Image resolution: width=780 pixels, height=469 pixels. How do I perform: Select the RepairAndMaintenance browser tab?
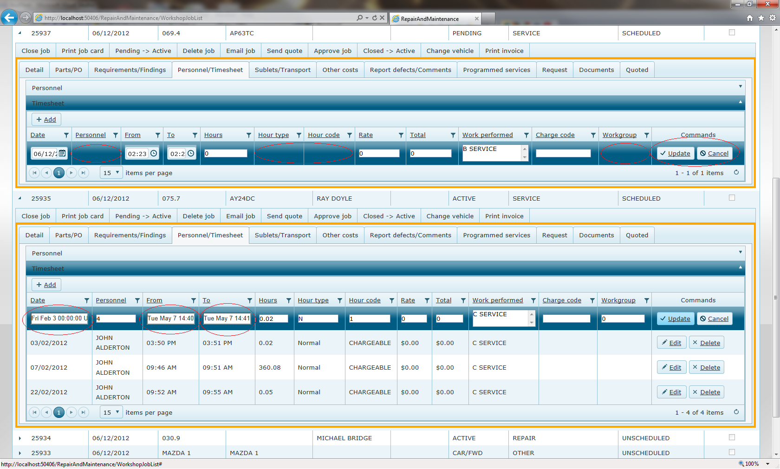(435, 19)
